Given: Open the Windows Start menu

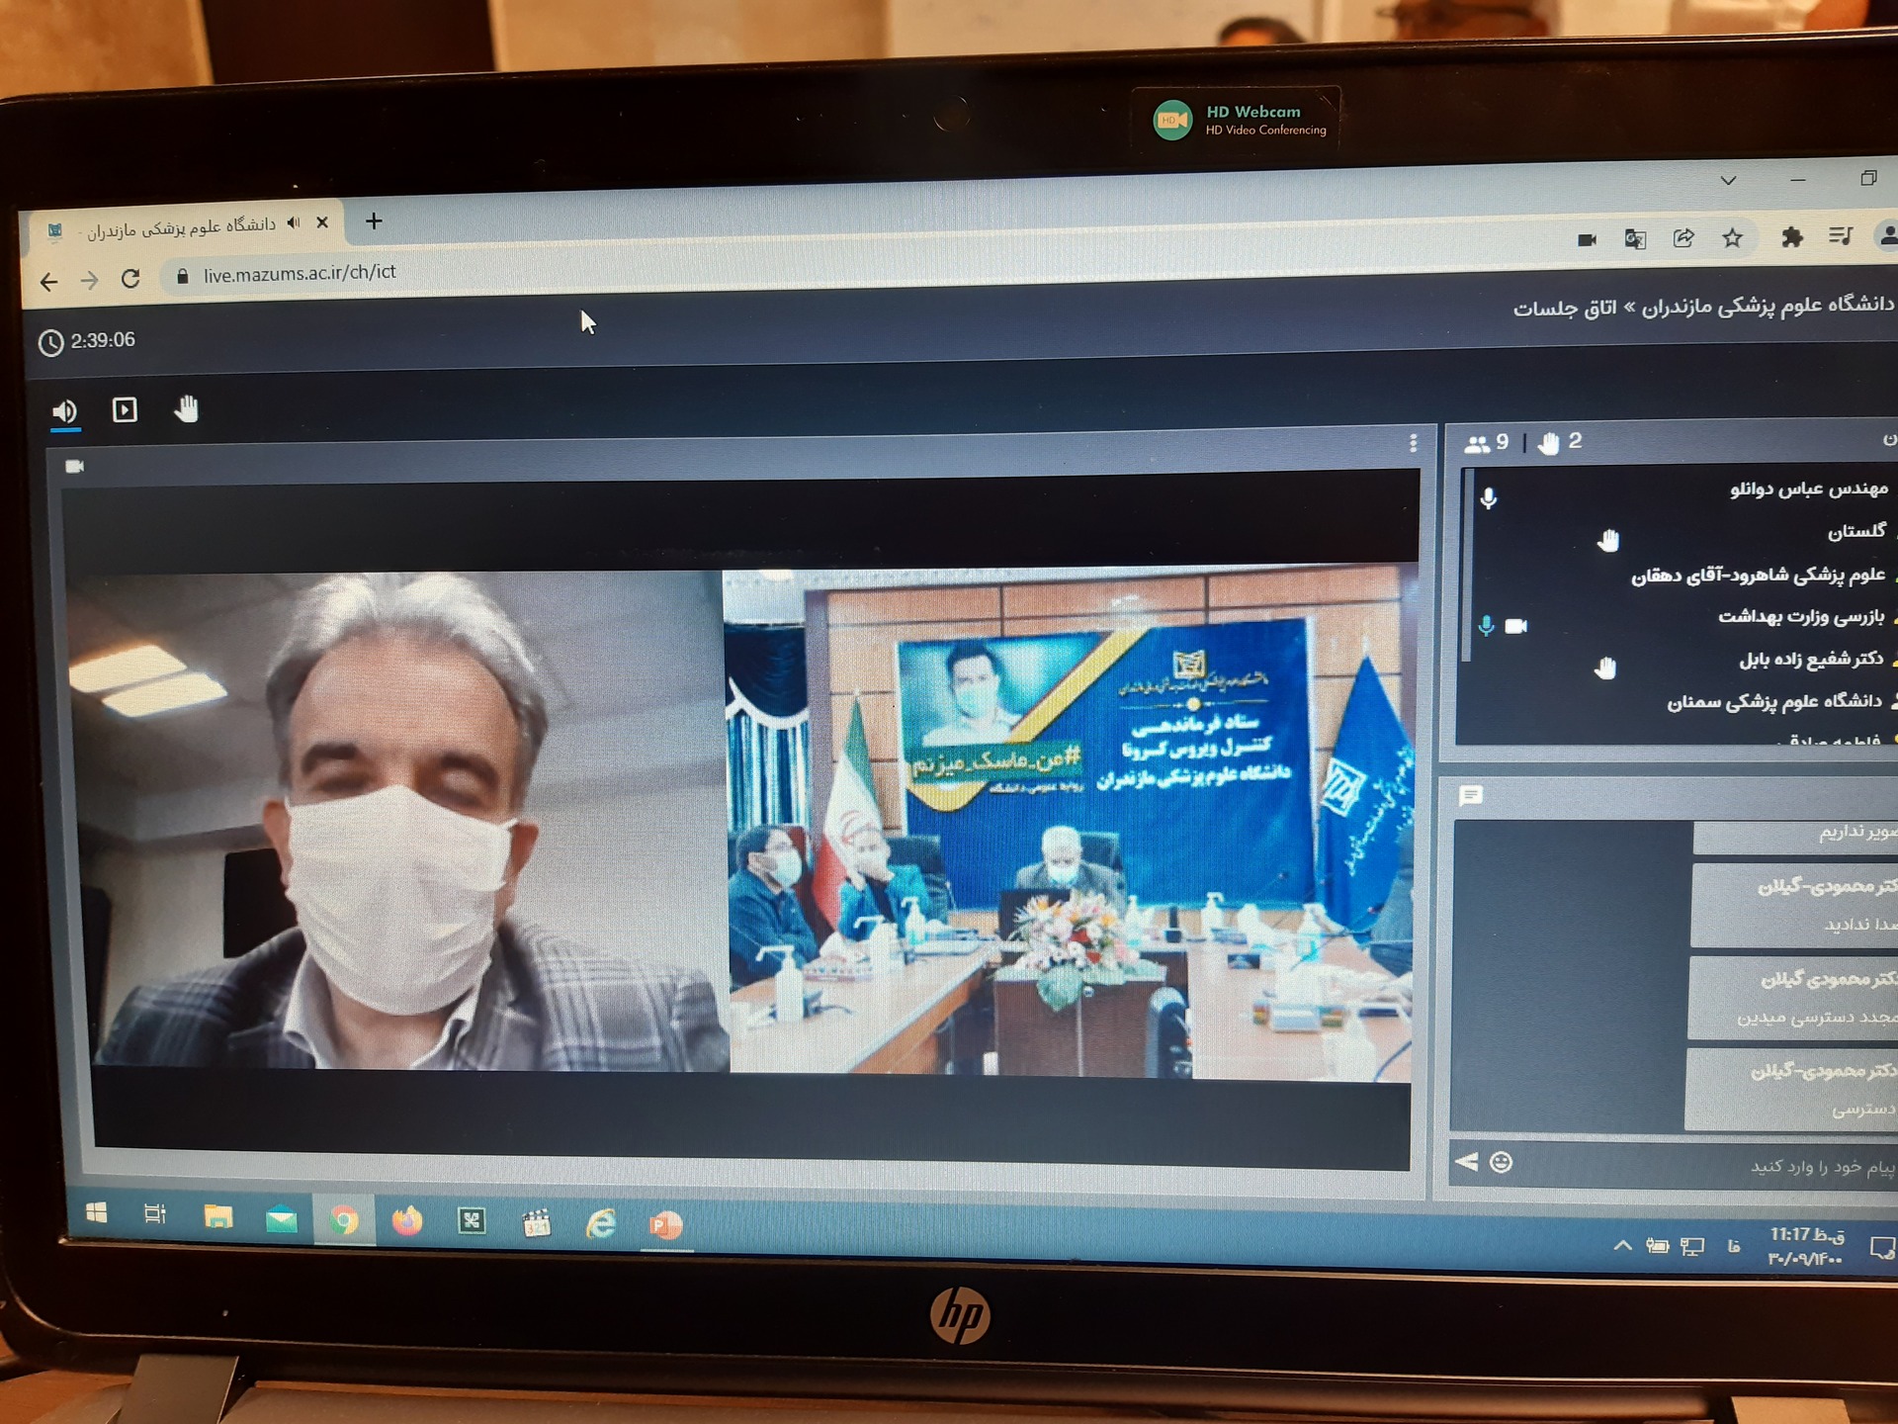Looking at the screenshot, I should point(97,1213).
